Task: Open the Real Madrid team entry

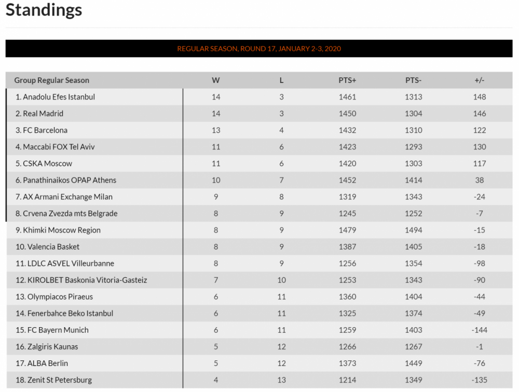Action: [44, 114]
